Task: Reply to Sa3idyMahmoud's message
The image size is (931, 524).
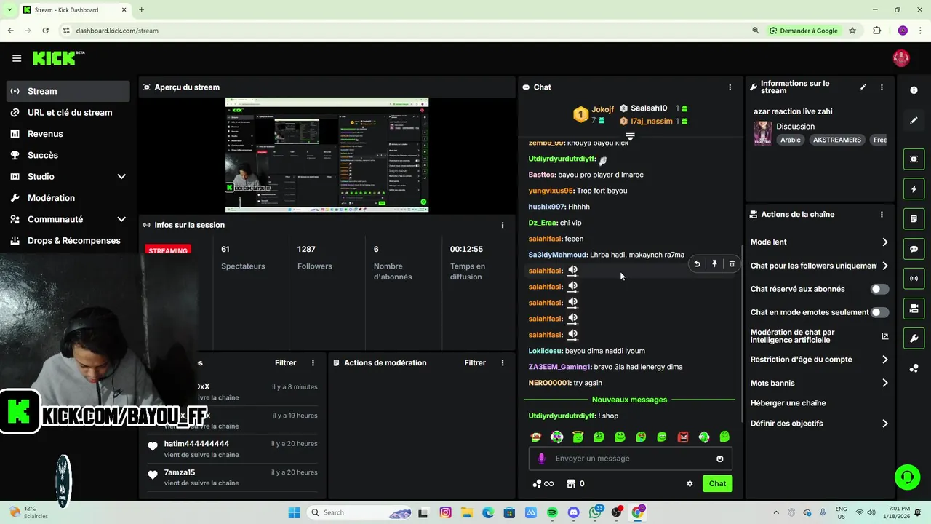Action: pos(697,264)
